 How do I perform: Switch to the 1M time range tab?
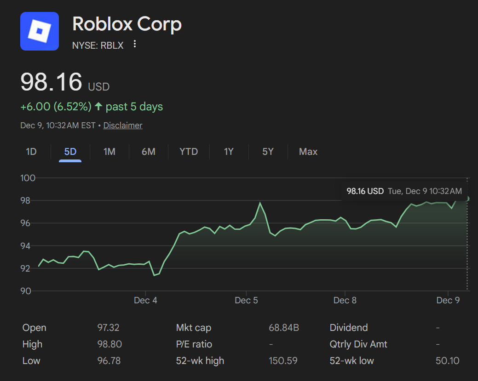point(109,151)
